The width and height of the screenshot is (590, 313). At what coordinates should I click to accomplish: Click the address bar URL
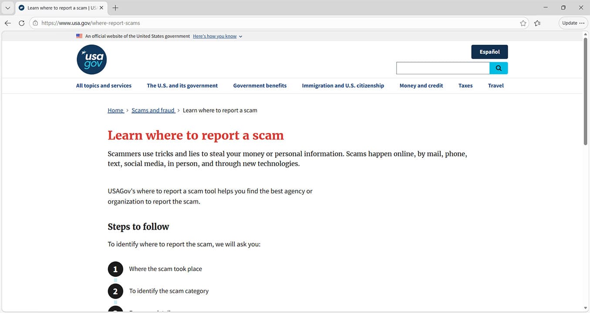pyautogui.click(x=91, y=23)
